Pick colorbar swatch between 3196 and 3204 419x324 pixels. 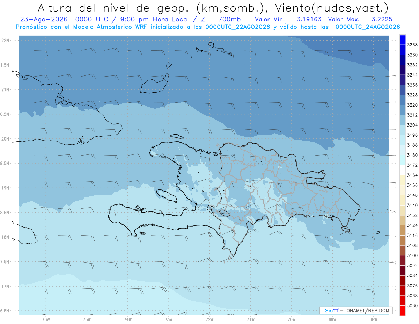[402, 130]
